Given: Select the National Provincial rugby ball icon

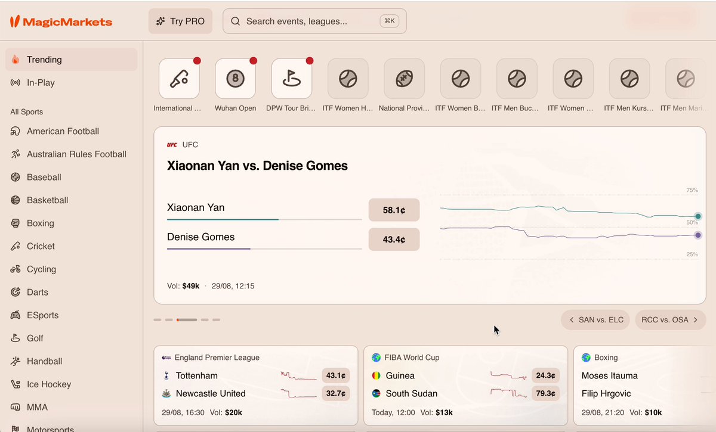Looking at the screenshot, I should [x=404, y=79].
